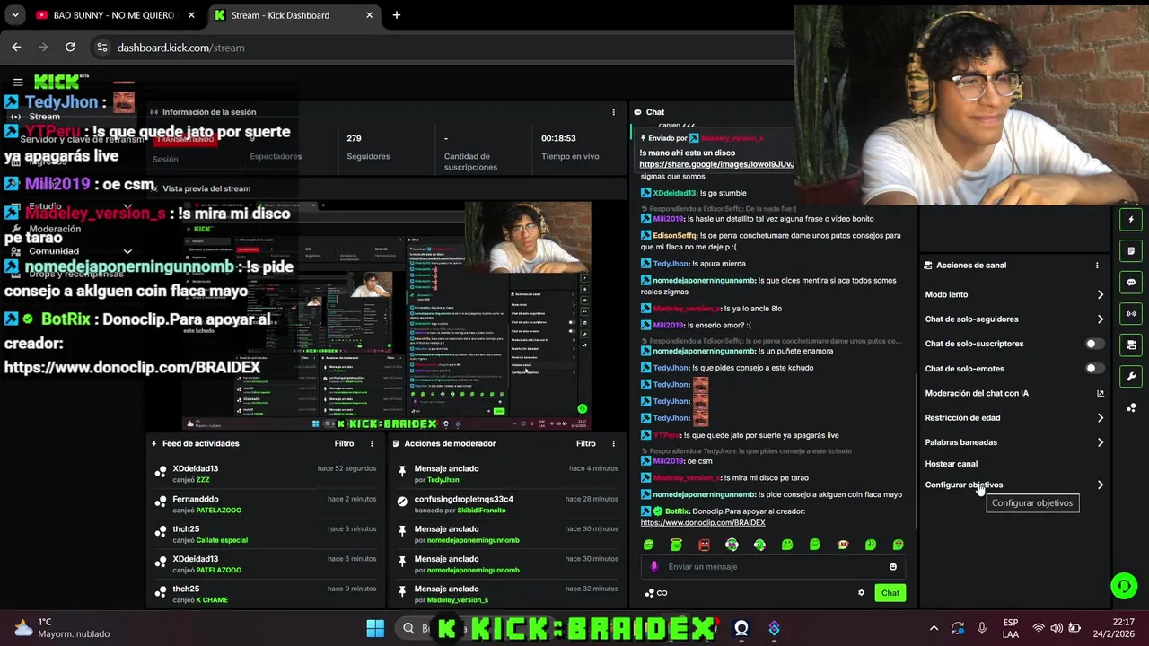
Task: Open Moderación del chat con IA external link
Action: tap(1101, 393)
